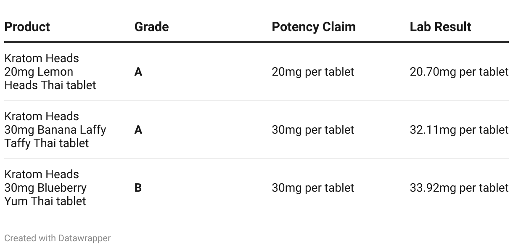Click grade A in the Lemon Heads row
Screen dimensions: 513x248
(138, 72)
